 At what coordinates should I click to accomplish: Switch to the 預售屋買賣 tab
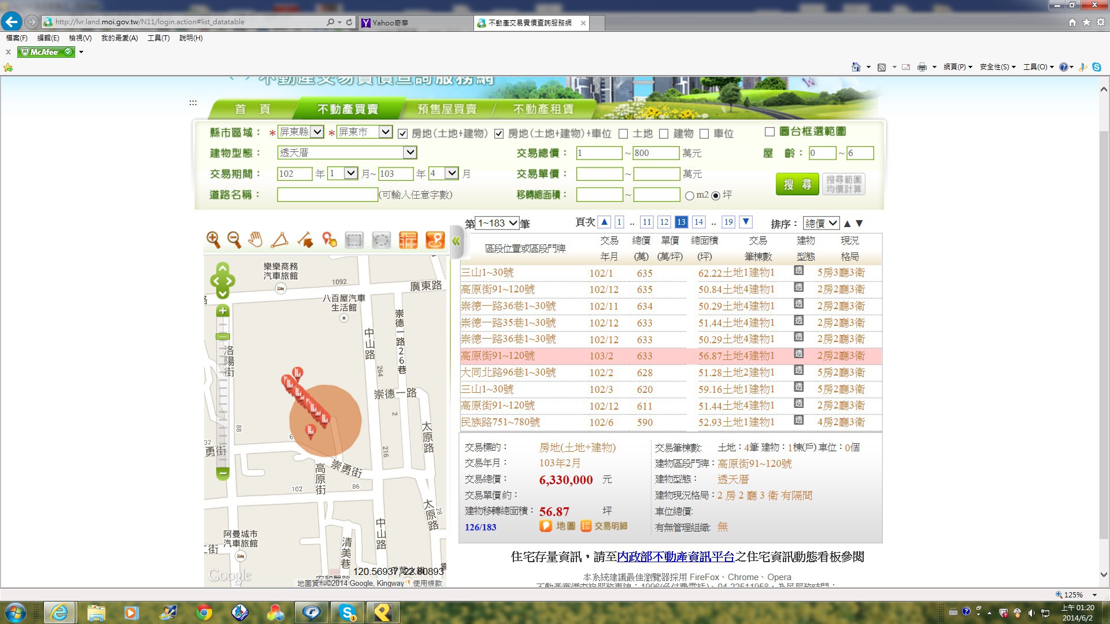point(447,109)
